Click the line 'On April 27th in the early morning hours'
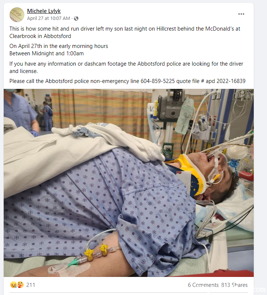Screen dimensions: 267x295 (x=59, y=46)
